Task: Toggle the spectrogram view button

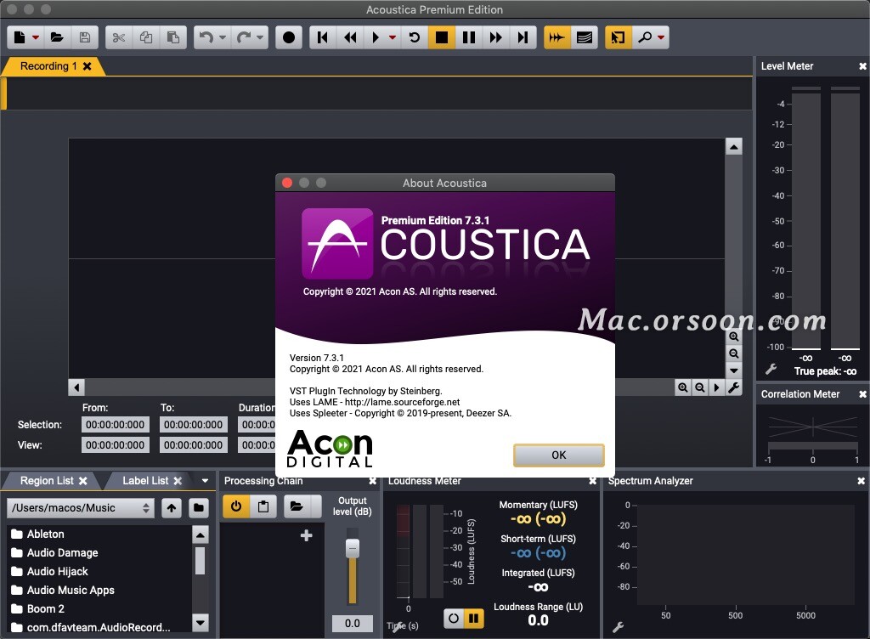Action: [585, 37]
